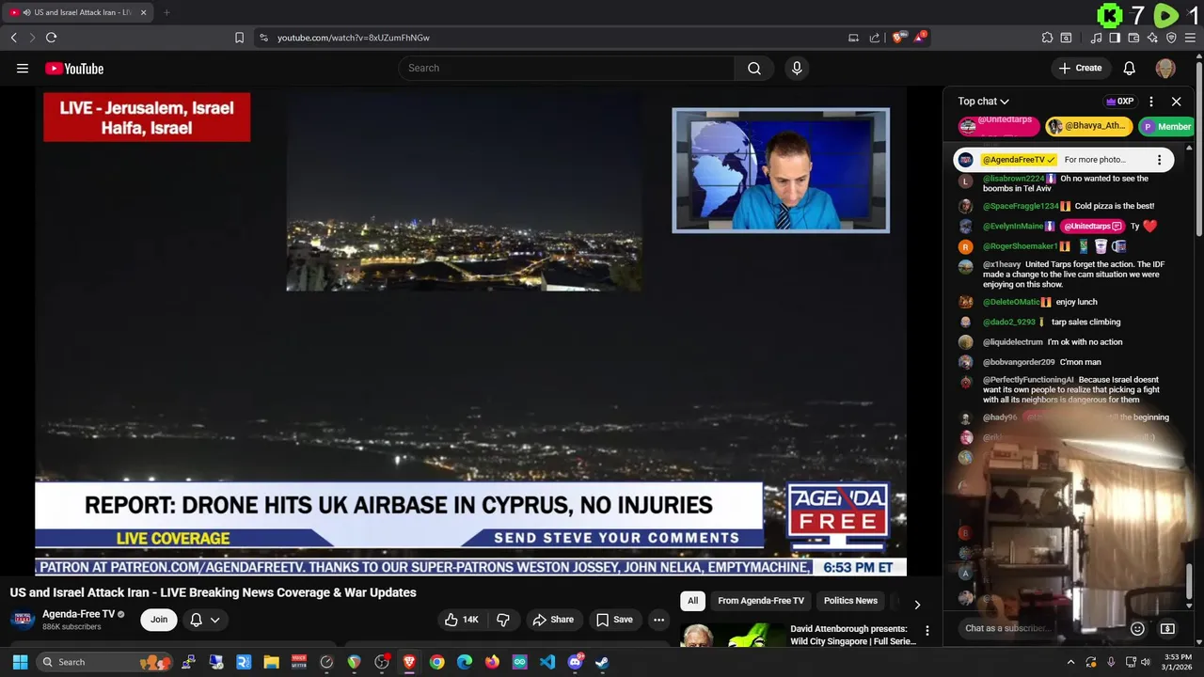The height and width of the screenshot is (677, 1204).
Task: Select From Agenda-Free TV chip
Action: click(761, 601)
